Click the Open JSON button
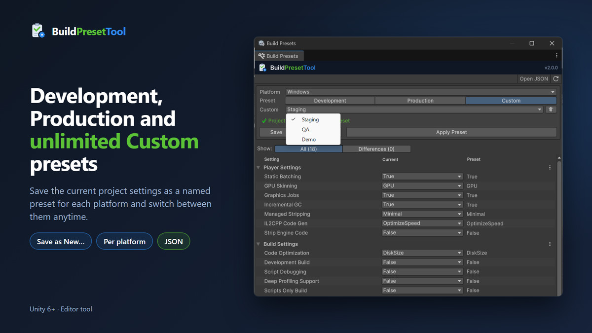This screenshot has height=333, width=592. (x=534, y=79)
